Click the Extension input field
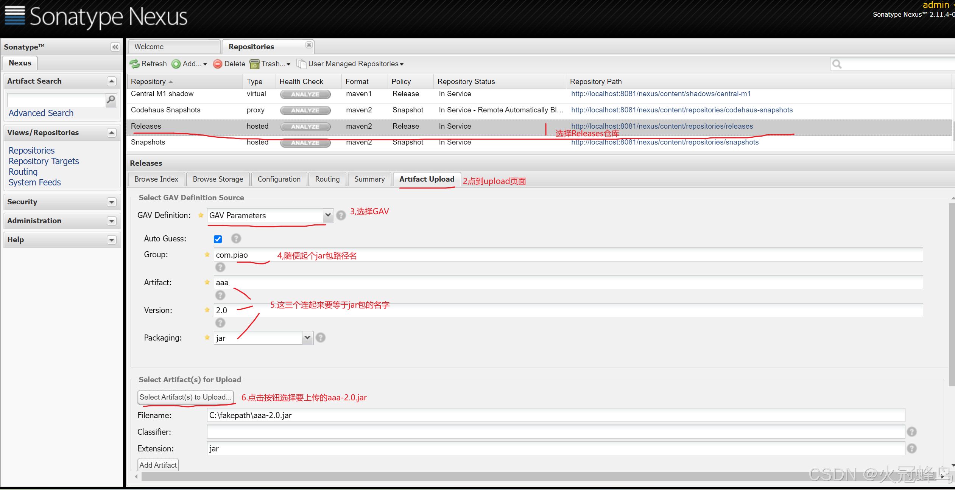Screen dimensions: 955x490 tap(556, 448)
